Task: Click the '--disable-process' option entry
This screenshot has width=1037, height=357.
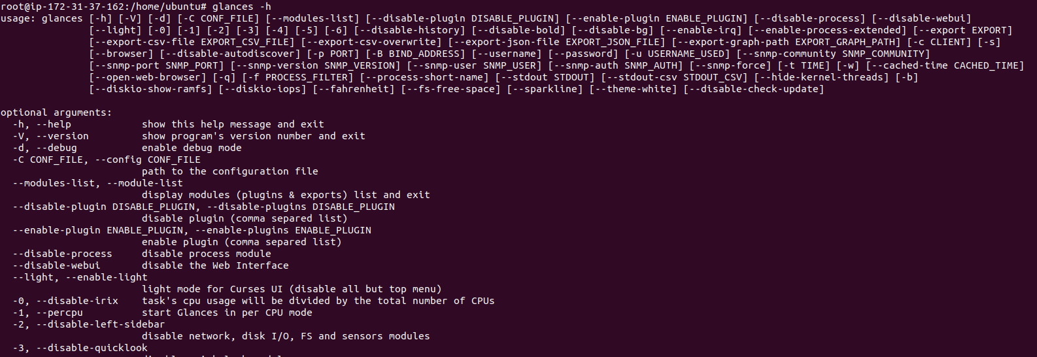Action: [62, 254]
